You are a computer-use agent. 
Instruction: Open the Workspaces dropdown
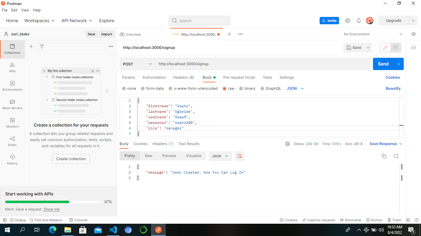click(x=39, y=21)
